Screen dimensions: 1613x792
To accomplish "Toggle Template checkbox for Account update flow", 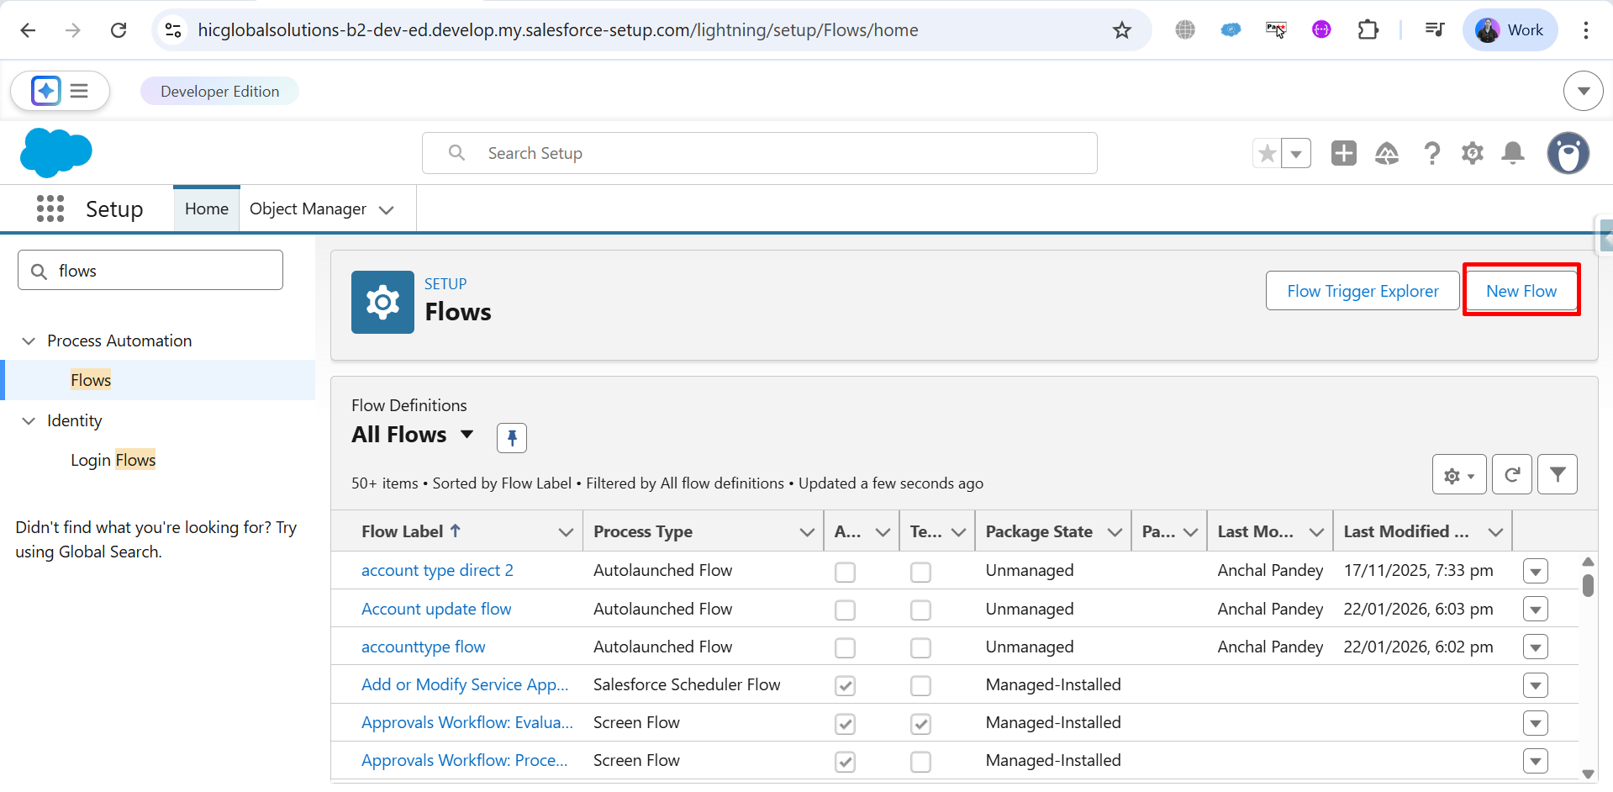I will point(920,610).
